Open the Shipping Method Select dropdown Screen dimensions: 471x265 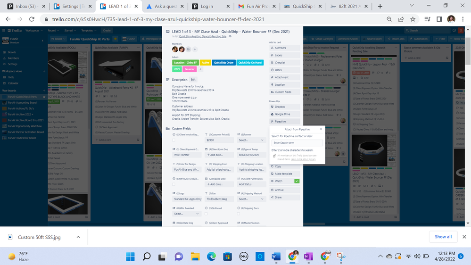[251, 199]
